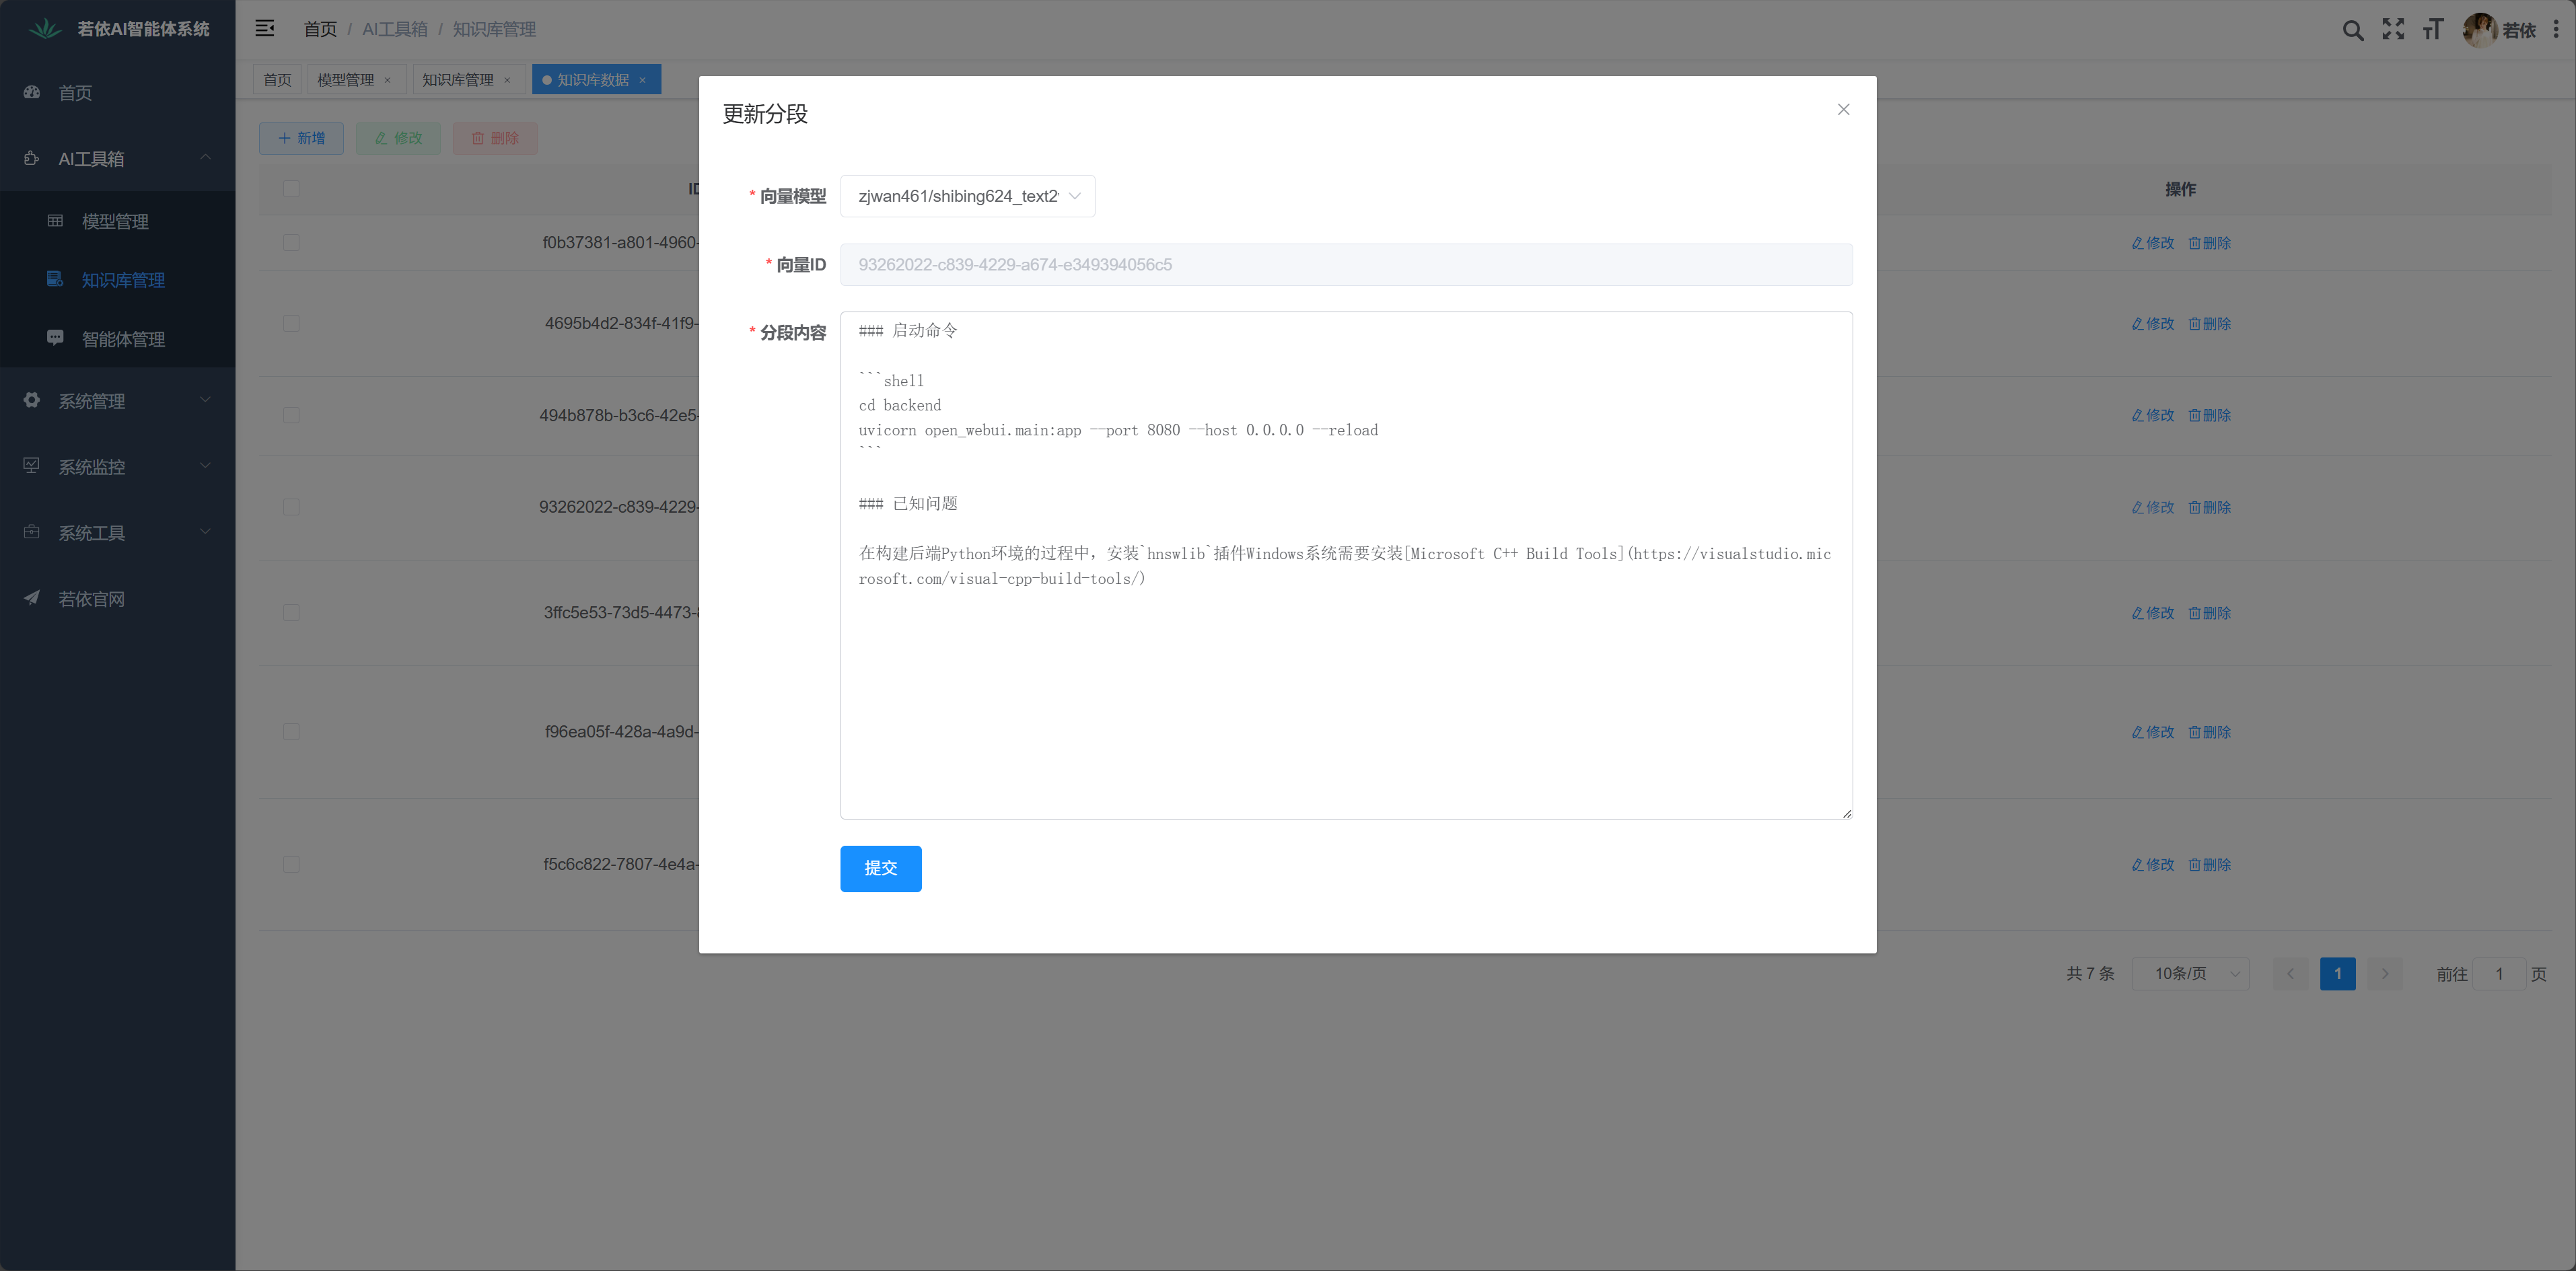Toggle fullscreen mode icon
The image size is (2576, 1271).
tap(2393, 30)
